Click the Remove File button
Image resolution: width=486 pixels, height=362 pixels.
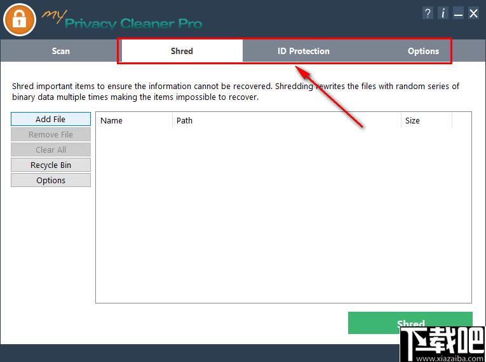[x=51, y=134]
